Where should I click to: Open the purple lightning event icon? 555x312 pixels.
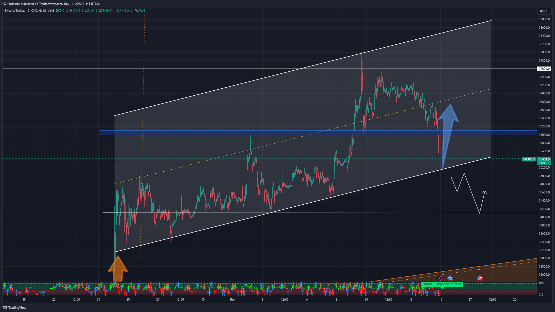click(439, 278)
